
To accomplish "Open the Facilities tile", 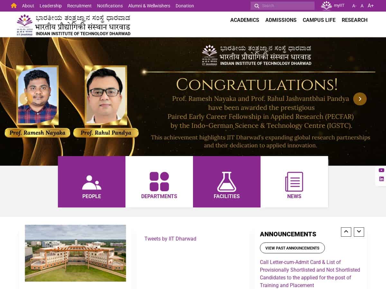I will tap(227, 182).
